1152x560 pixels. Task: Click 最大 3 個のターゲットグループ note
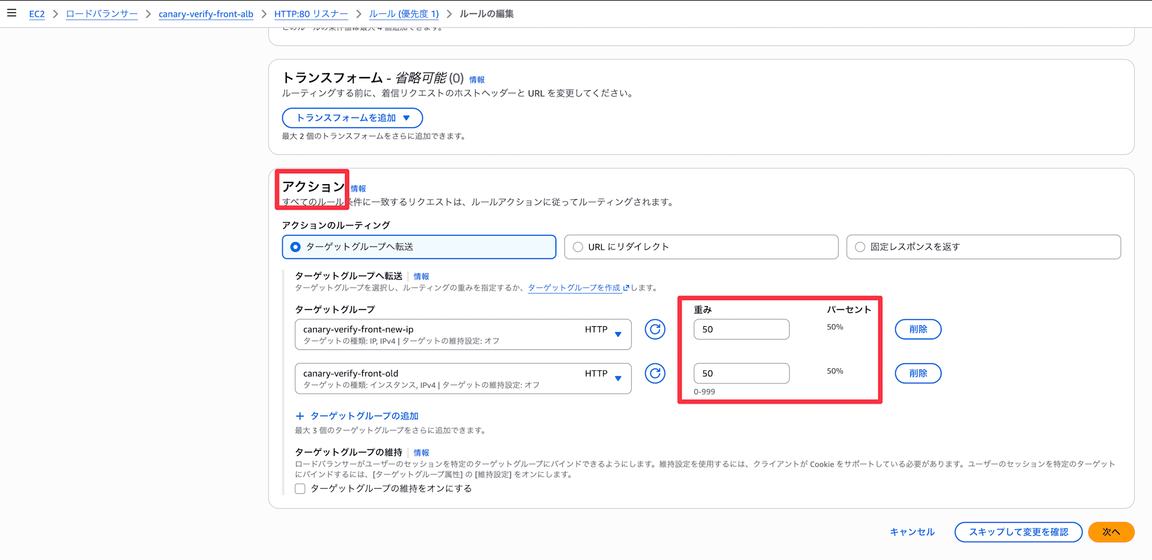(391, 431)
